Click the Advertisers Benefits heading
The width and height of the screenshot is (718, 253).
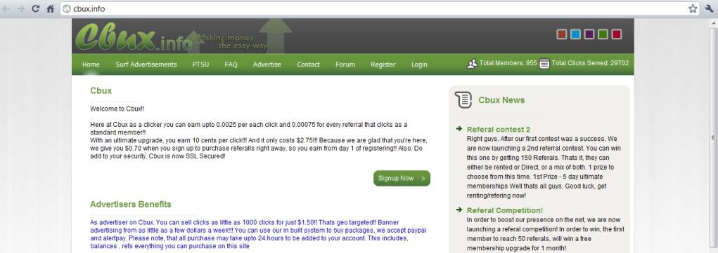point(131,204)
